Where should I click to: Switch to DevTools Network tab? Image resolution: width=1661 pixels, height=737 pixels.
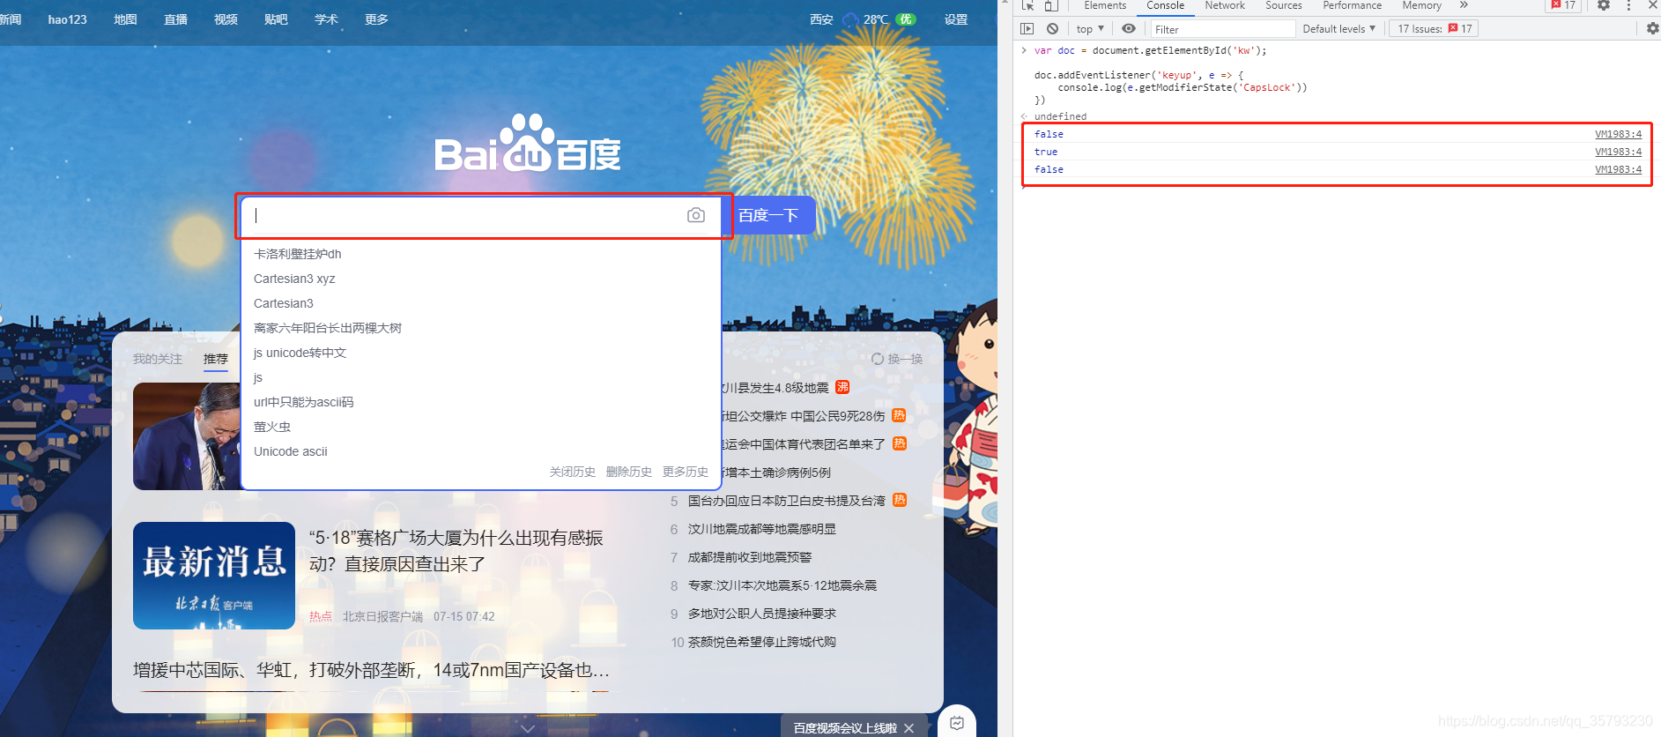click(1225, 5)
